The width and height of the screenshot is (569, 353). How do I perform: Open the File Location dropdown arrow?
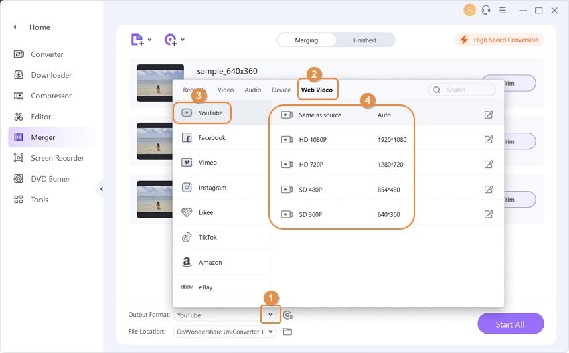(270, 331)
